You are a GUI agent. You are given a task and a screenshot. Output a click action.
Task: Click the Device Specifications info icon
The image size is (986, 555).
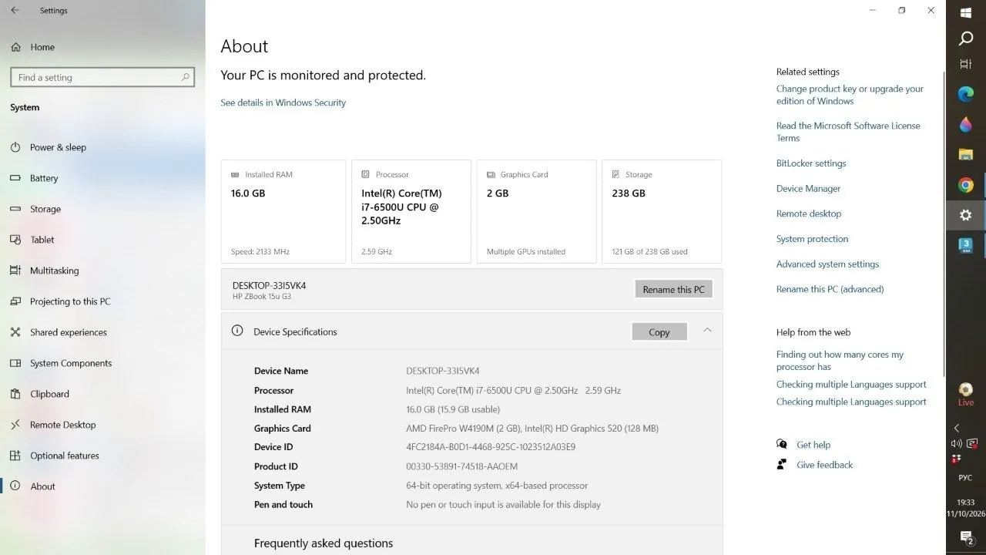[x=237, y=331]
